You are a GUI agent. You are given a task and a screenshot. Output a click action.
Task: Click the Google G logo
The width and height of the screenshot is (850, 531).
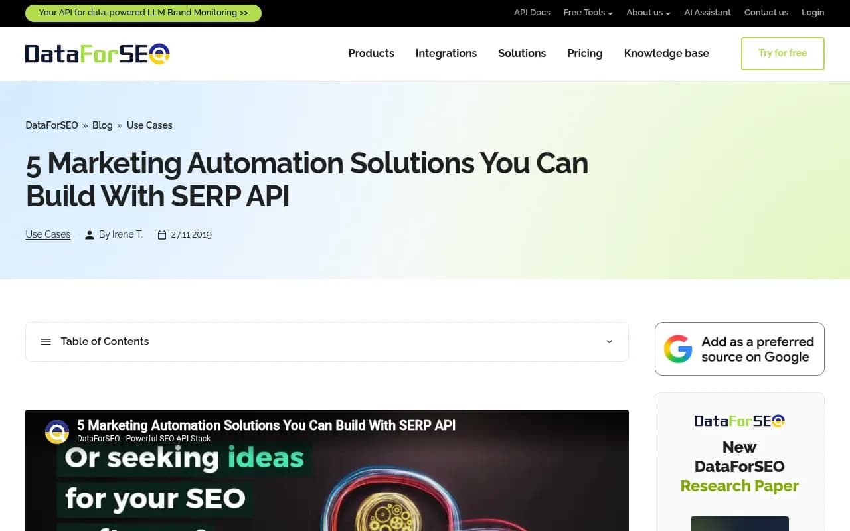[x=678, y=349]
